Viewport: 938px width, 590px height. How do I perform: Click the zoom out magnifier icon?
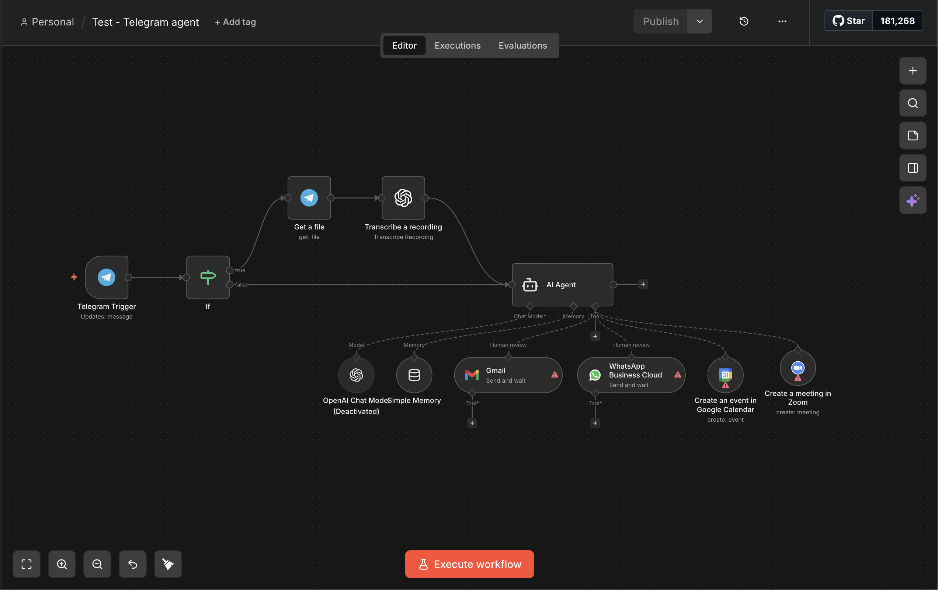97,564
